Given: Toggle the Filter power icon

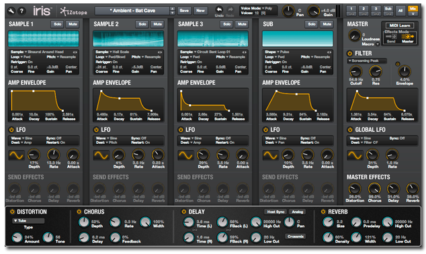Looking at the screenshot, I should (x=349, y=53).
